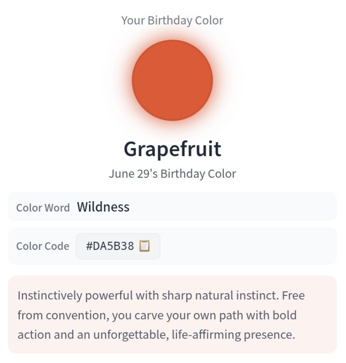Click the "June 29's Birthday Color" subtitle
This screenshot has width=346, height=363.
[x=173, y=174]
